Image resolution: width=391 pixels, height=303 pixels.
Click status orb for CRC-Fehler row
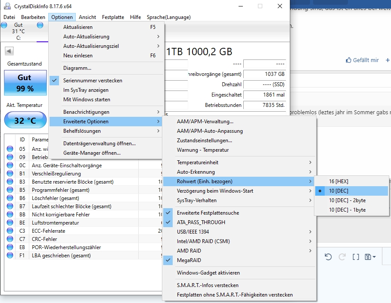tap(10, 239)
